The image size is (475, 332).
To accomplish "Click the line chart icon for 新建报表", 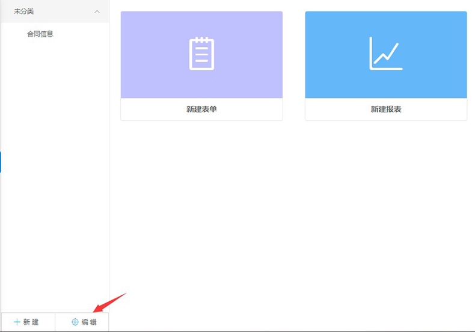I will click(386, 54).
